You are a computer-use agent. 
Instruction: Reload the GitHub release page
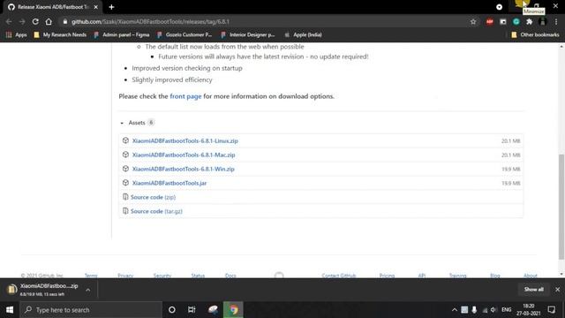point(35,21)
